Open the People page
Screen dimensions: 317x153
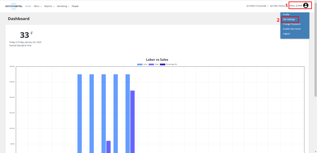pos(75,6)
